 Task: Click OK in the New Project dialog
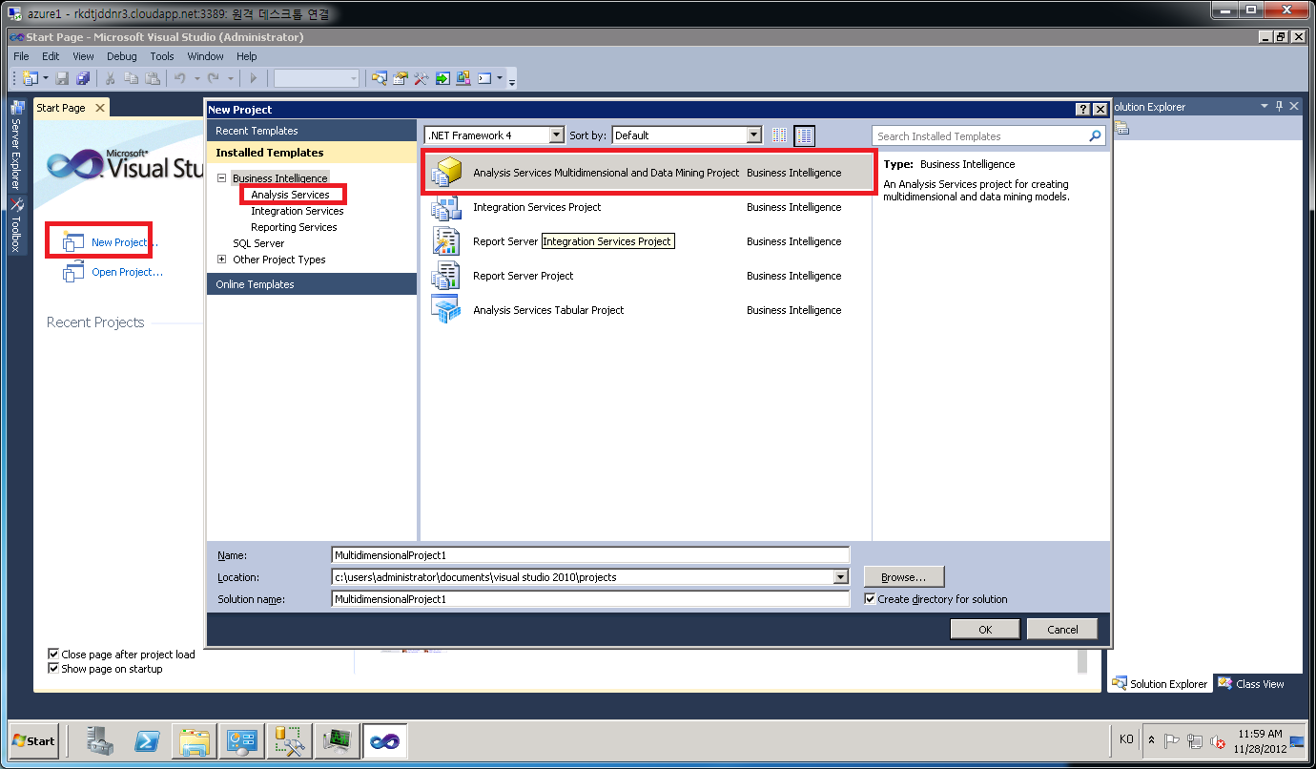[x=985, y=629]
